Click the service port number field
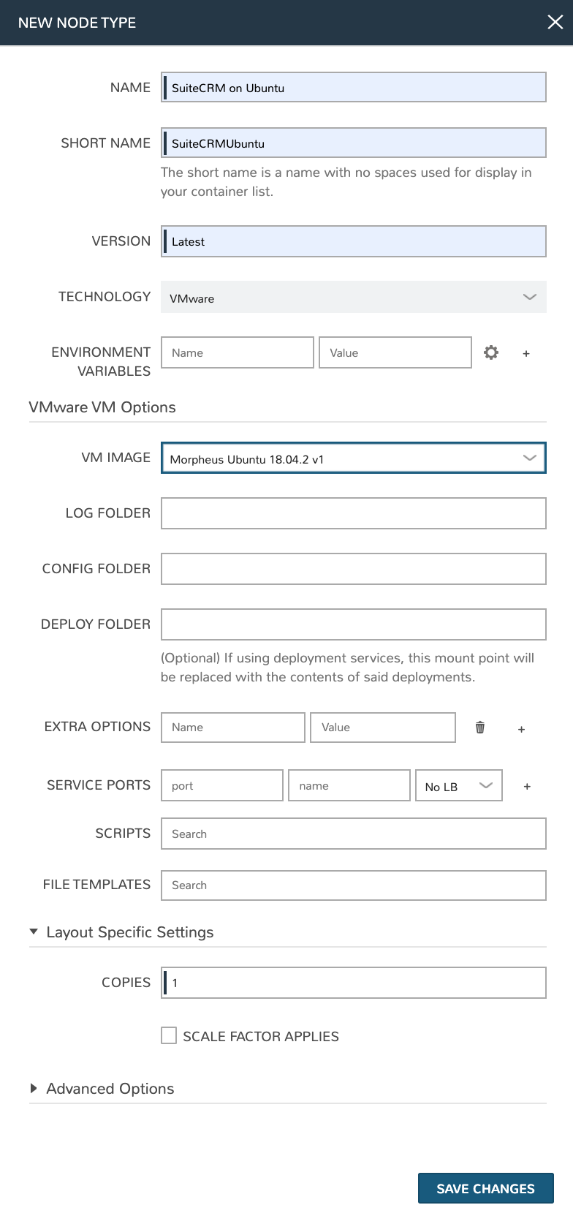573x1224 pixels. [x=221, y=785]
